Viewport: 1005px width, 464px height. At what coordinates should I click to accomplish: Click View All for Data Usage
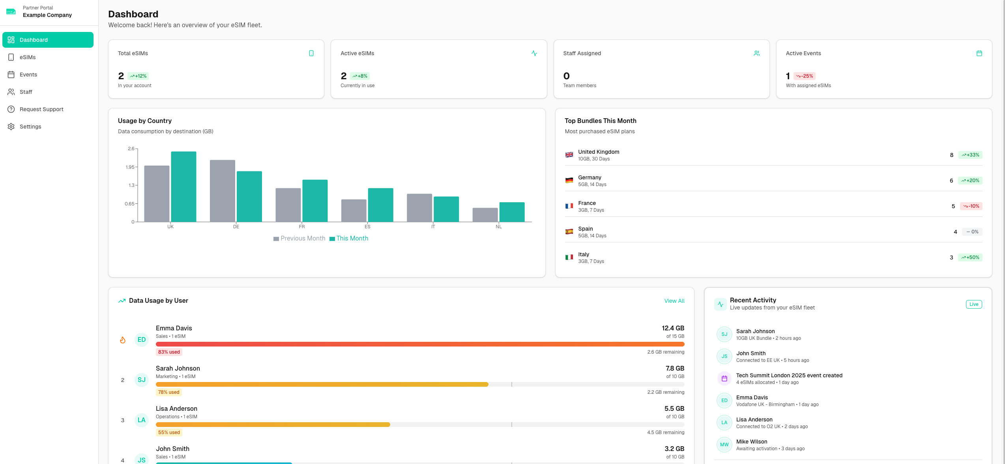674,301
